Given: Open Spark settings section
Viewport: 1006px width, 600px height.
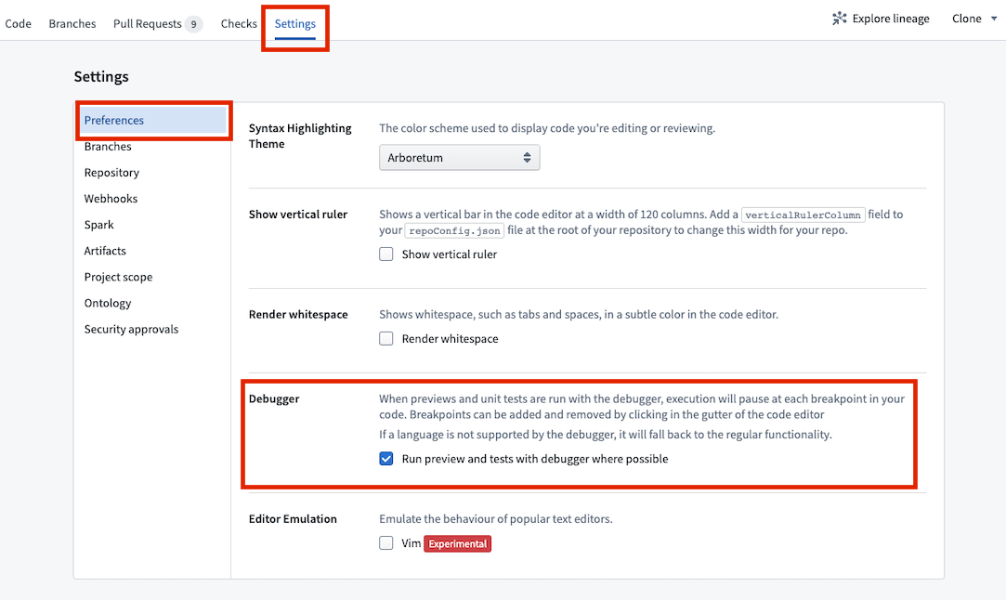Looking at the screenshot, I should (98, 225).
